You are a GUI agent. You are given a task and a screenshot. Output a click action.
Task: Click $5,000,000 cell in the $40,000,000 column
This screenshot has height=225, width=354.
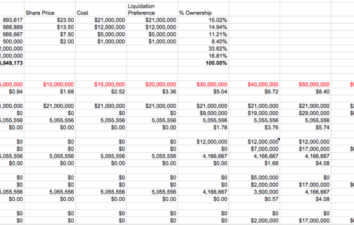(x=254, y=177)
